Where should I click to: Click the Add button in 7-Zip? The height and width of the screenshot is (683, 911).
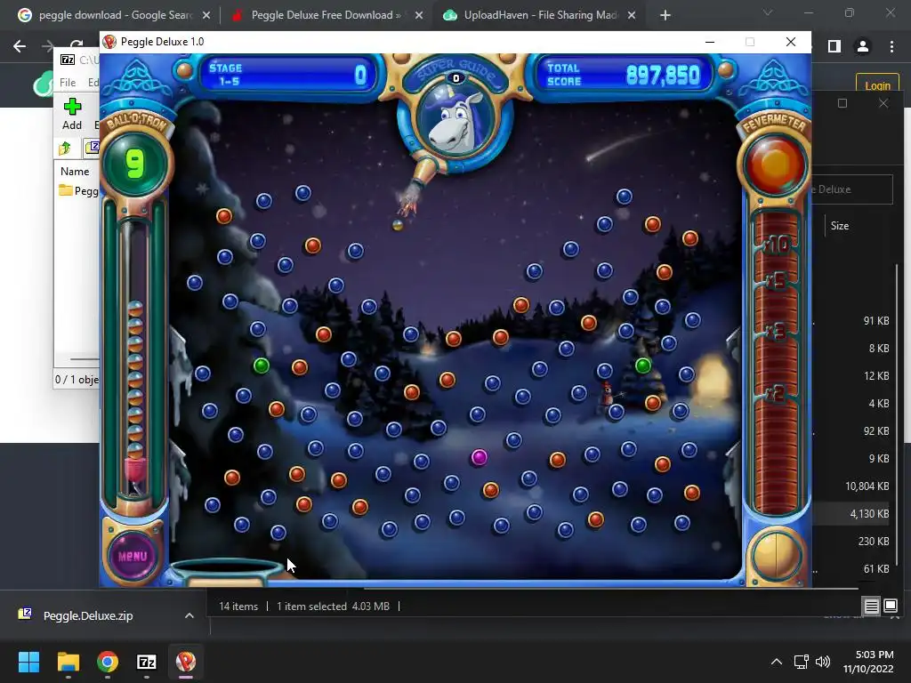pos(72,114)
